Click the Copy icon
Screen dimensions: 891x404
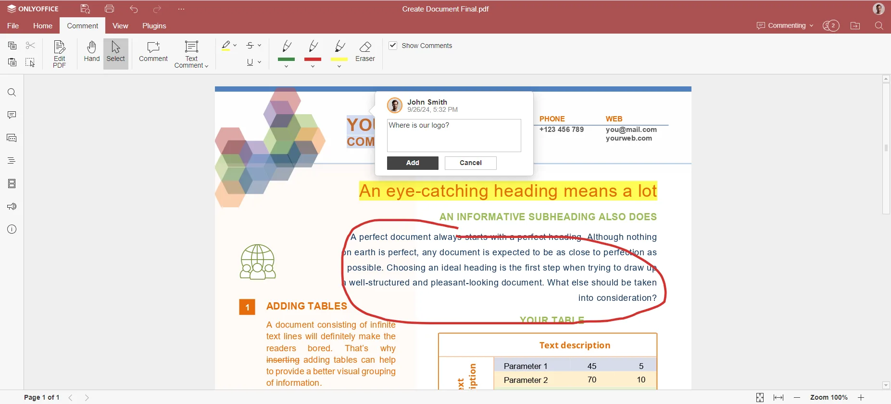pos(13,46)
